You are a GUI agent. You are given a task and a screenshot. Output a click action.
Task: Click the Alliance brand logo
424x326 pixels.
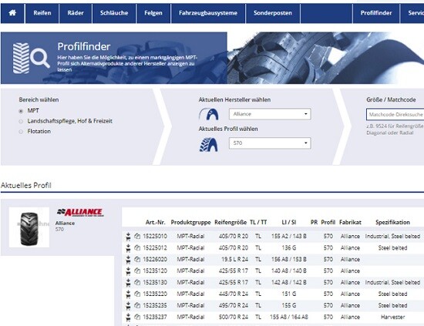point(80,213)
